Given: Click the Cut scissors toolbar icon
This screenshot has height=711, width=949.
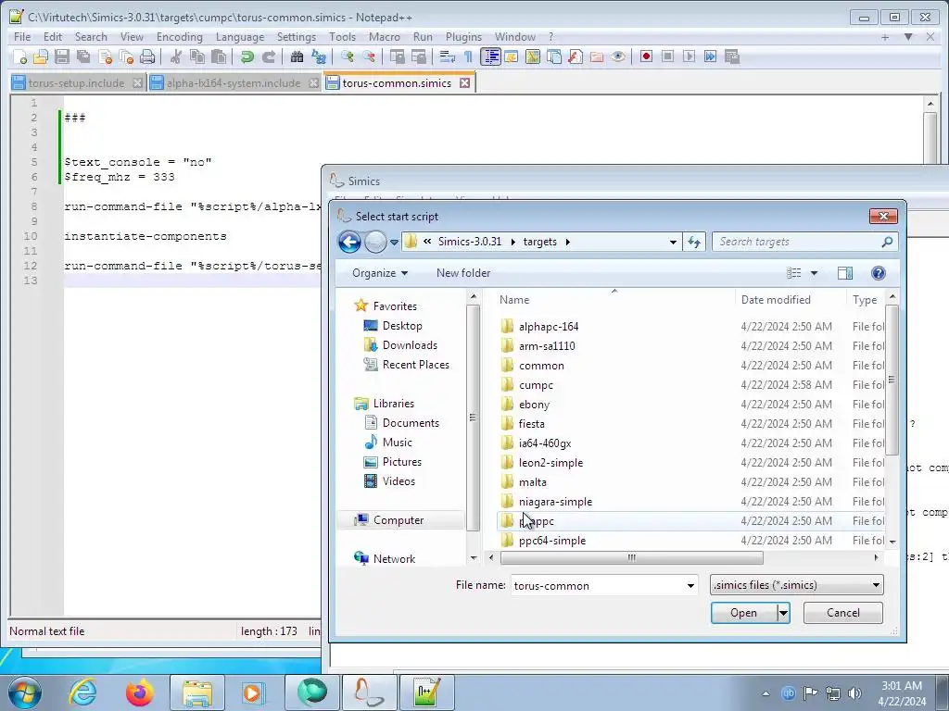Looking at the screenshot, I should coord(176,56).
